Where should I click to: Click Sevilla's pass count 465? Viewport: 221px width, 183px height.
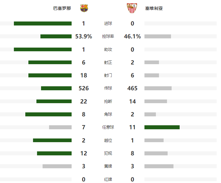[132, 88]
